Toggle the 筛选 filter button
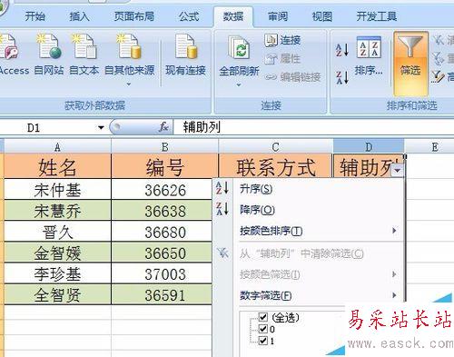Screen dimensions: 454x357 tap(410, 64)
